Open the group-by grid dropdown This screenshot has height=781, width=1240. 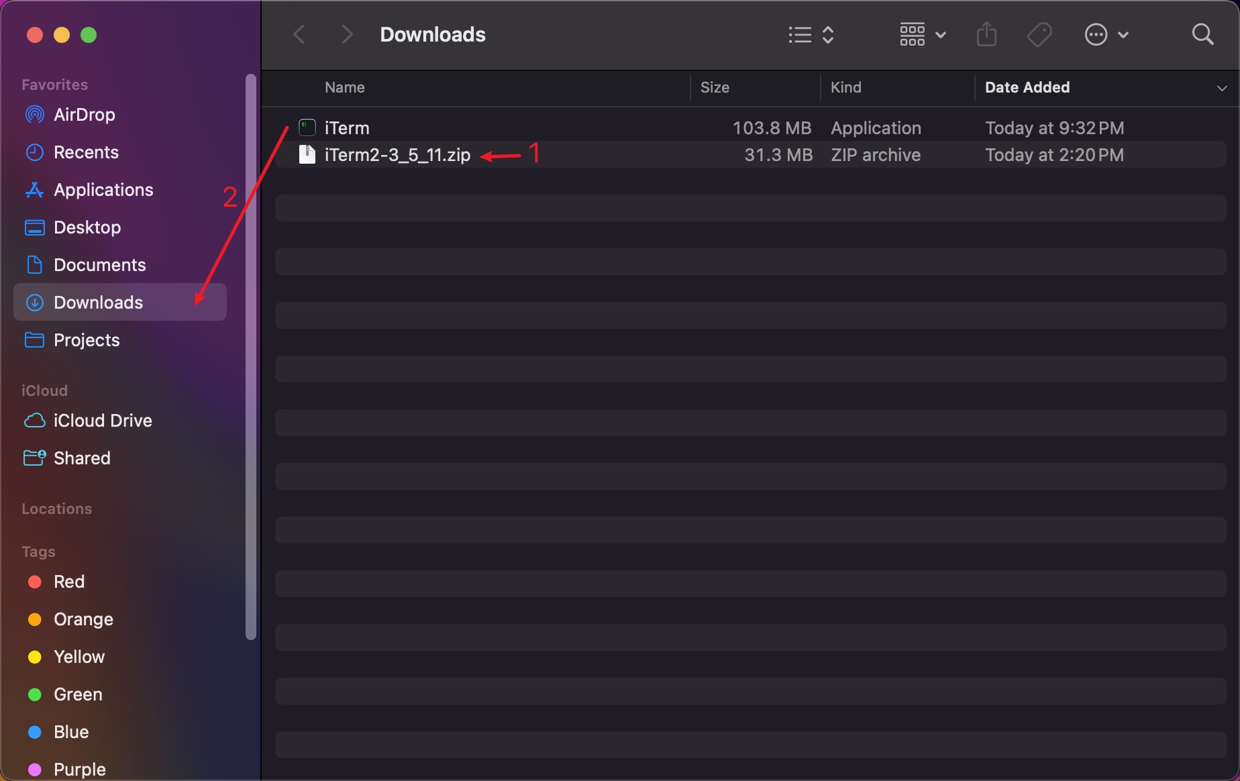(923, 34)
